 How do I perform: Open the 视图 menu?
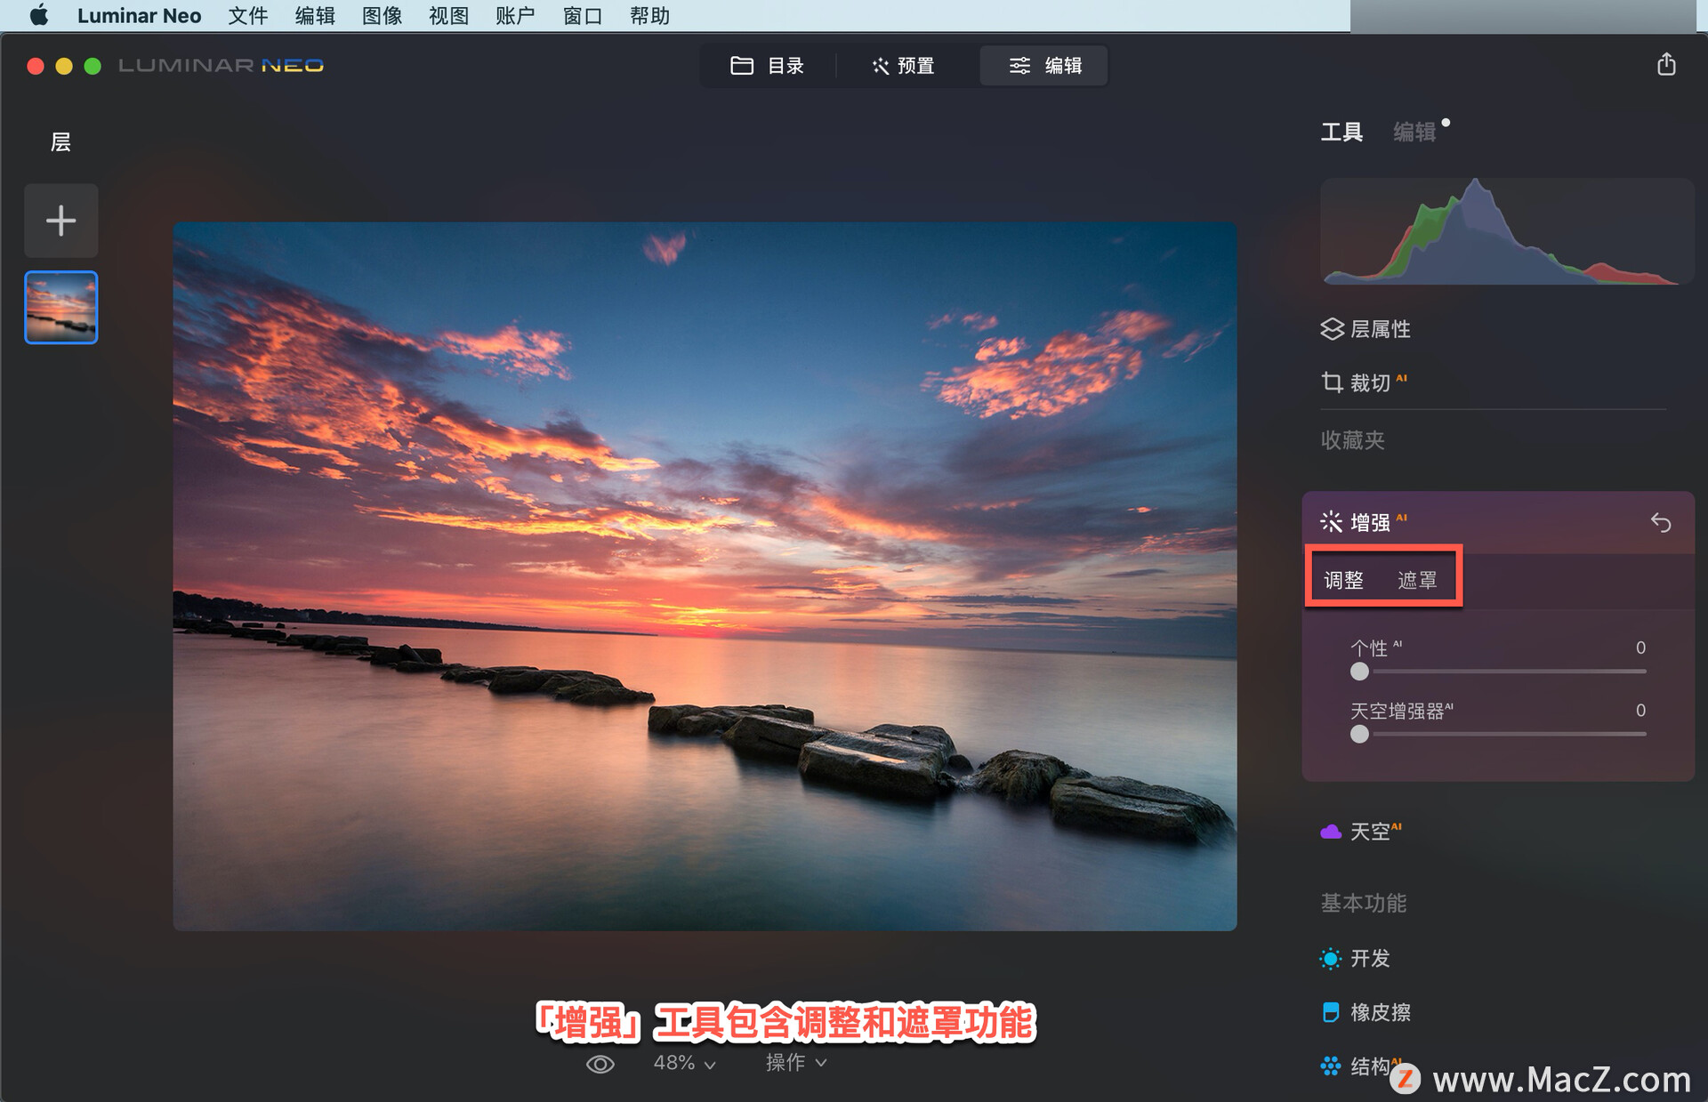[448, 15]
